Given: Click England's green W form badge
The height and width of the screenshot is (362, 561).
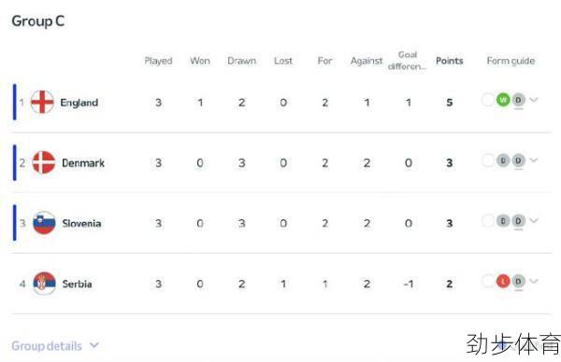Looking at the screenshot, I should pyautogui.click(x=503, y=100).
